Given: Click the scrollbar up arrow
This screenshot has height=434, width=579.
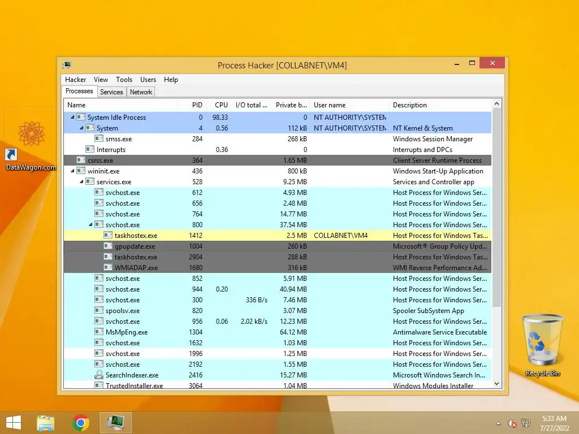Looking at the screenshot, I should 496,104.
